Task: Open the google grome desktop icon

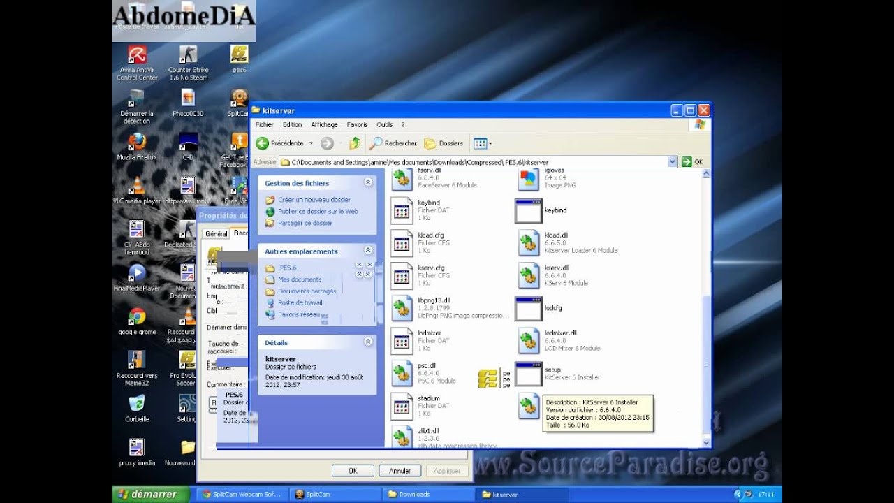Action: 137,321
